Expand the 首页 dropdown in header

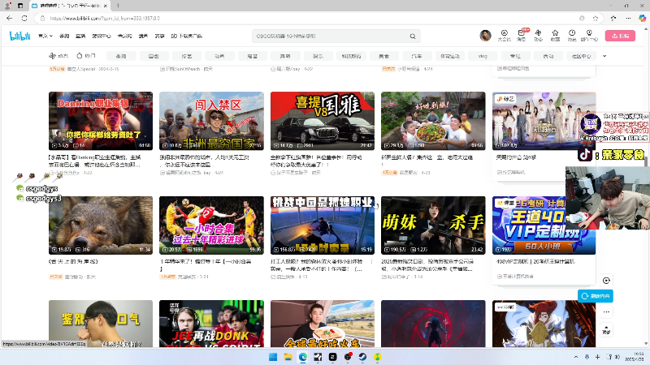click(45, 36)
